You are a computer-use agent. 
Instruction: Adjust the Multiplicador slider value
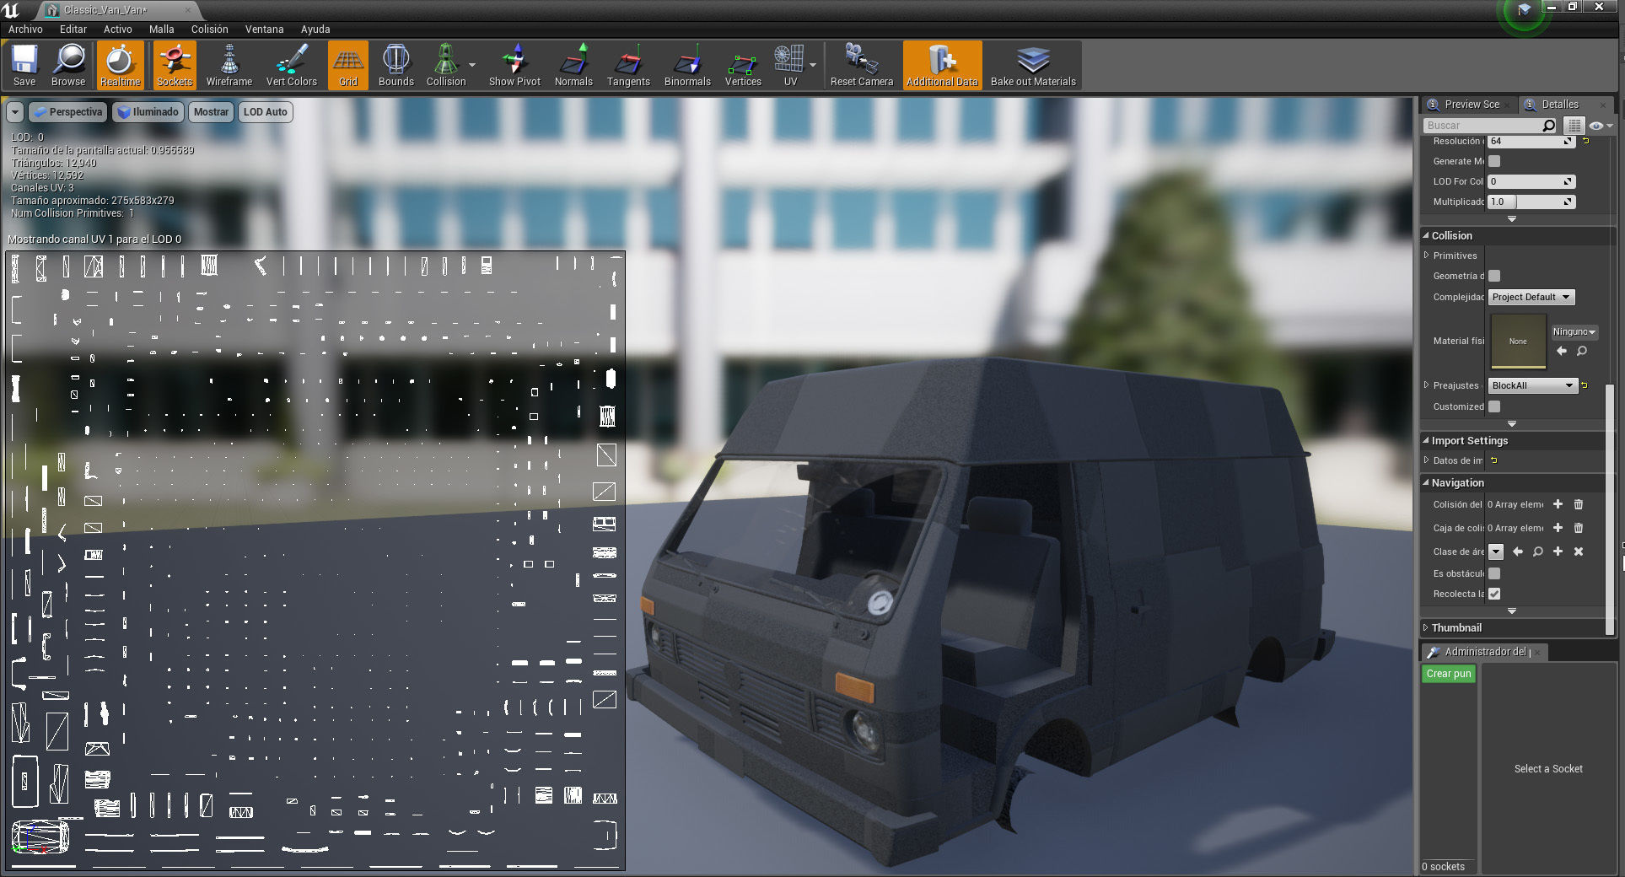click(x=1531, y=202)
